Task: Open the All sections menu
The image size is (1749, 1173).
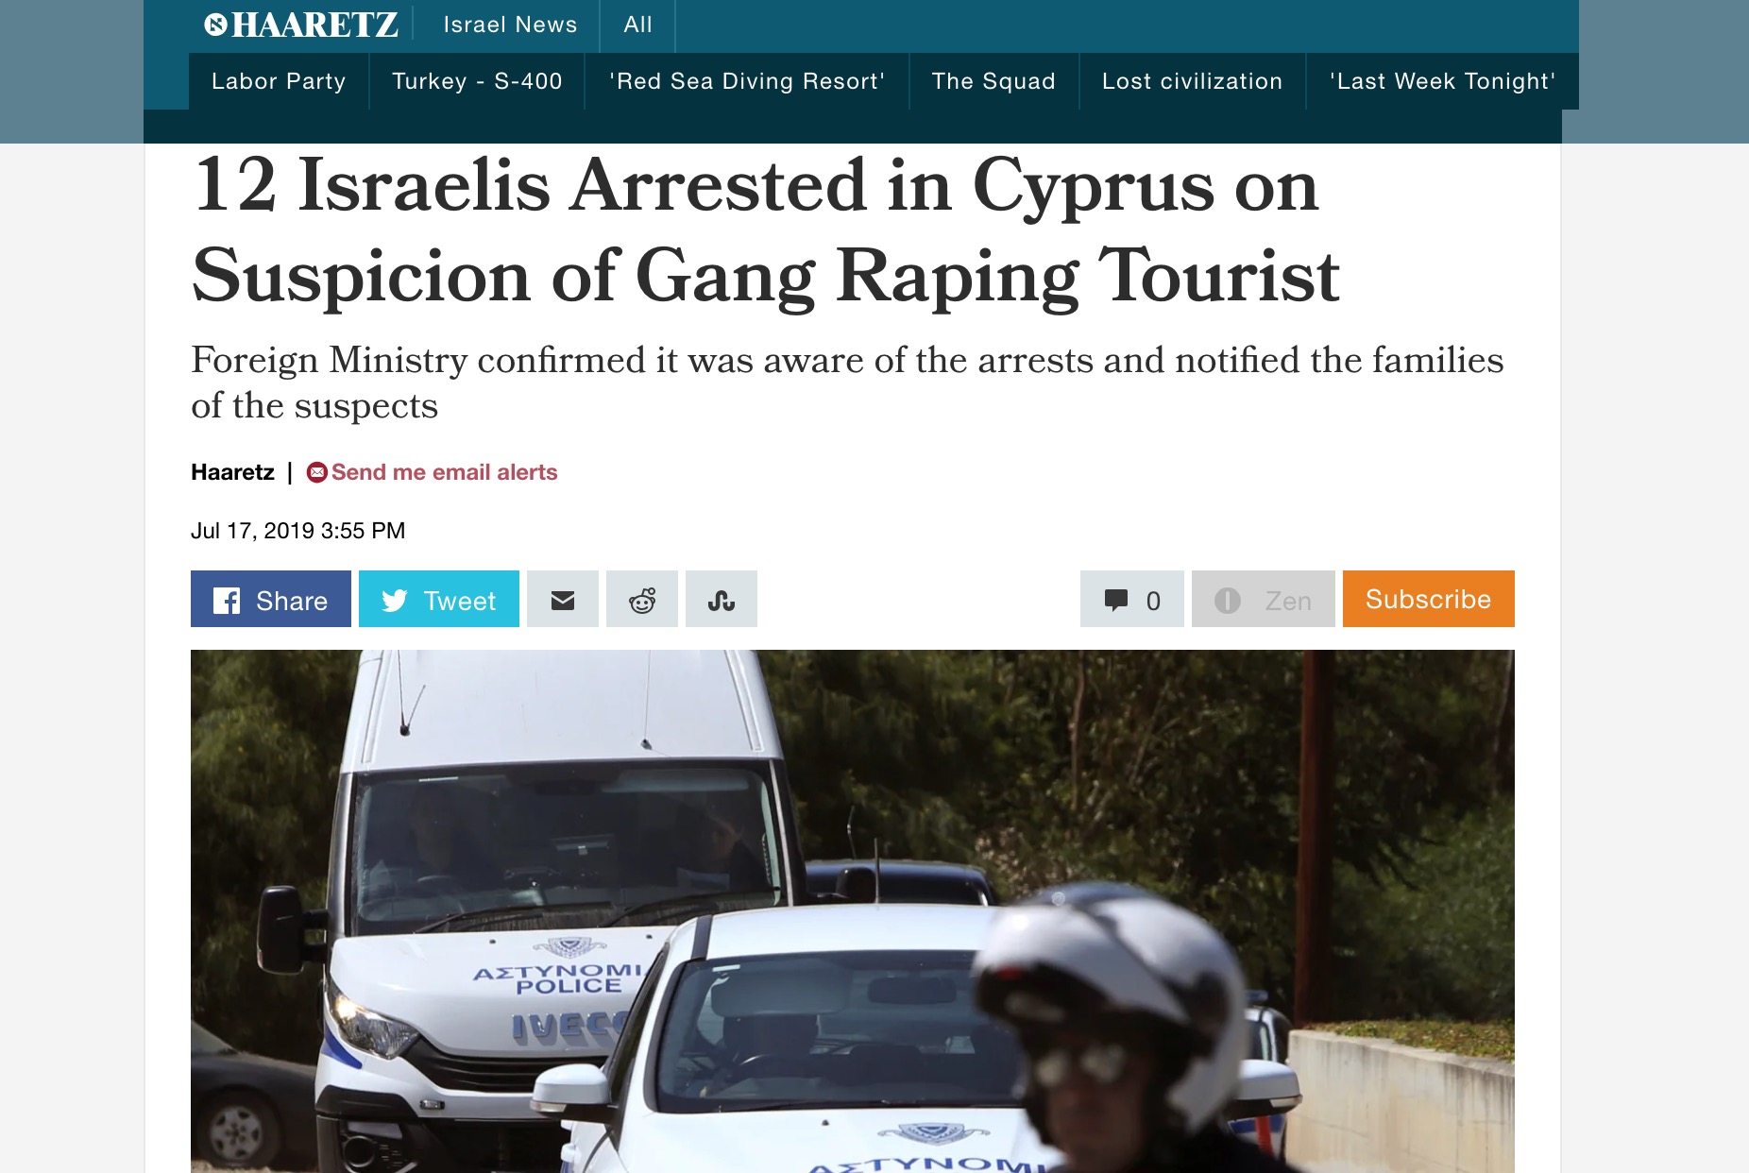Action: (638, 25)
